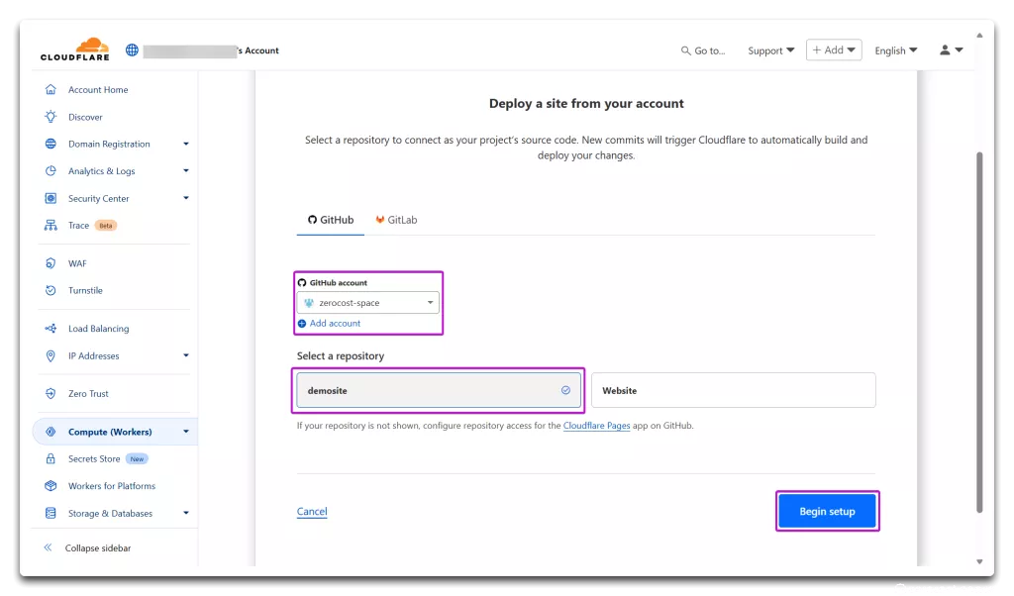Click the globe icon beside account name
The height and width of the screenshot is (596, 1014).
click(132, 50)
